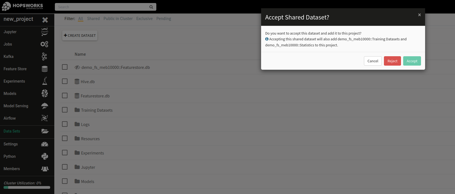
Task: Check the Training Datasets checkbox
Action: click(x=65, y=110)
